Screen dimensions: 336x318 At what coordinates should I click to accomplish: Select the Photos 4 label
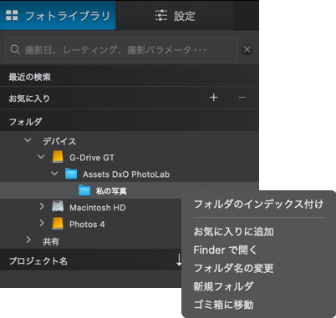(87, 225)
